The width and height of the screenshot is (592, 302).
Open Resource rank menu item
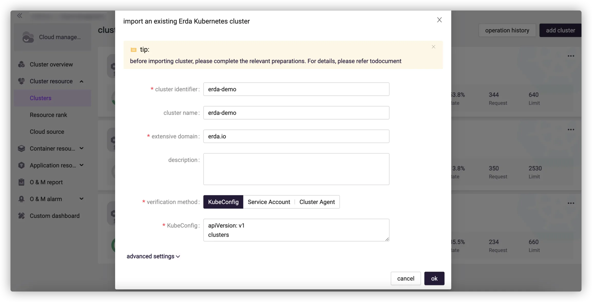(x=48, y=115)
